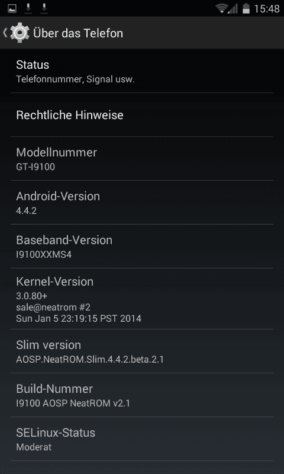Viewport: 284px width, 474px height.
Task: Open Rechtliche Hinweise
Action: tap(142, 115)
